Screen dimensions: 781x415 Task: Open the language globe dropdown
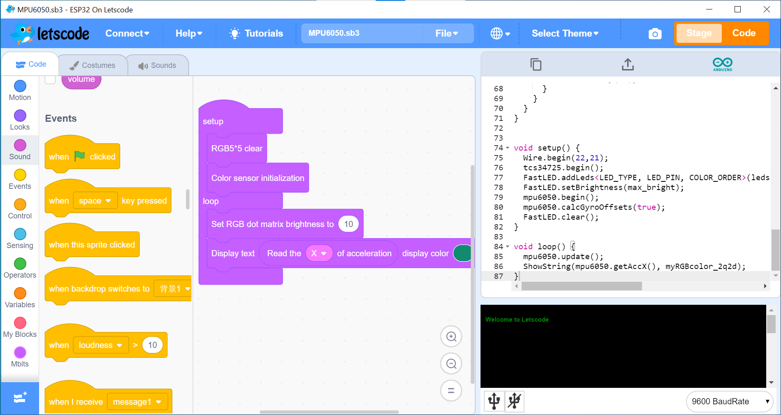500,34
